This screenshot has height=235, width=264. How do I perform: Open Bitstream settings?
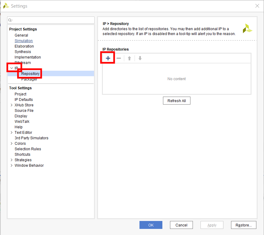(23, 63)
